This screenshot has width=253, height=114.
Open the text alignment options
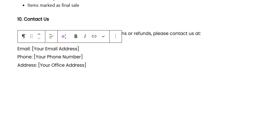click(x=51, y=36)
